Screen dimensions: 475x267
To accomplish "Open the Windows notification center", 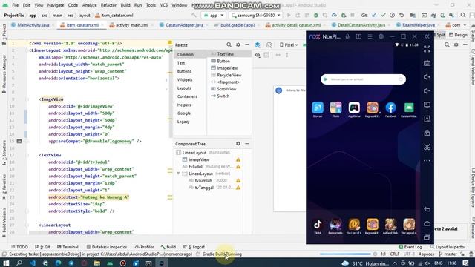I will tap(466, 263).
